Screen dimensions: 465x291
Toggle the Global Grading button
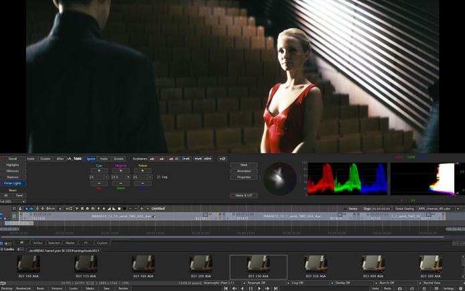pyautogui.click(x=404, y=209)
